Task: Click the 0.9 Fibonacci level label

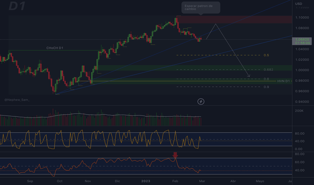Action: click(x=266, y=87)
